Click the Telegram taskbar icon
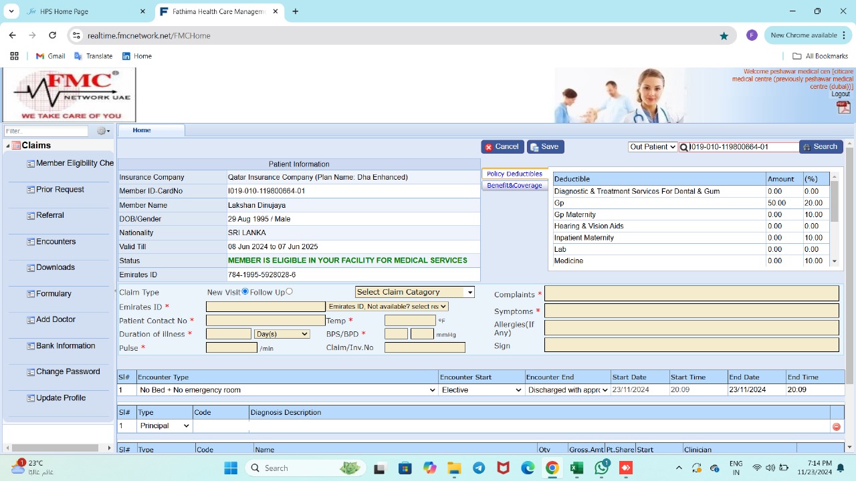This screenshot has height=481, width=856. pos(479,468)
